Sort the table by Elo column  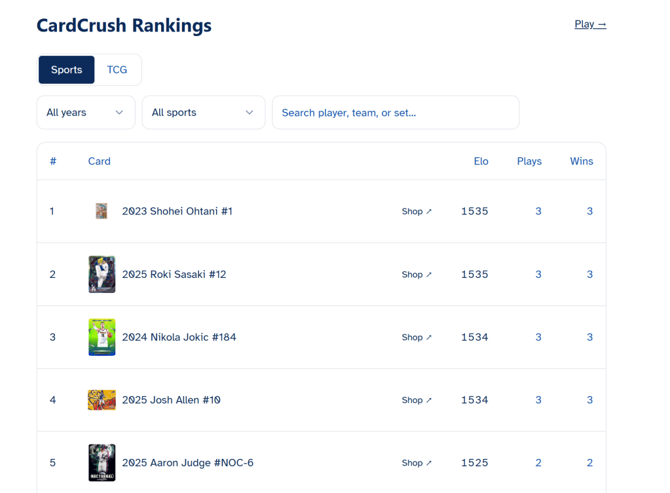tap(481, 161)
